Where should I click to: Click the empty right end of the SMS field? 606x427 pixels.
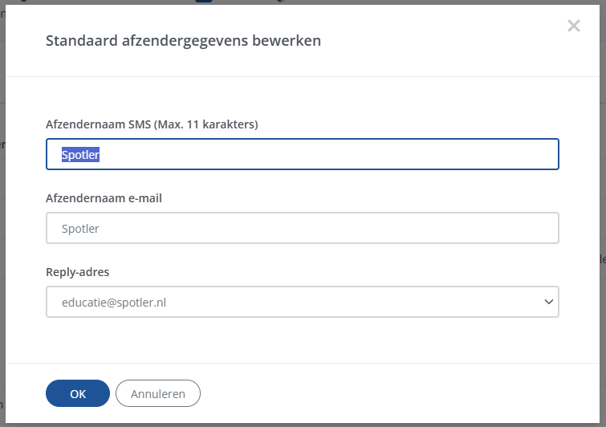[482, 154]
